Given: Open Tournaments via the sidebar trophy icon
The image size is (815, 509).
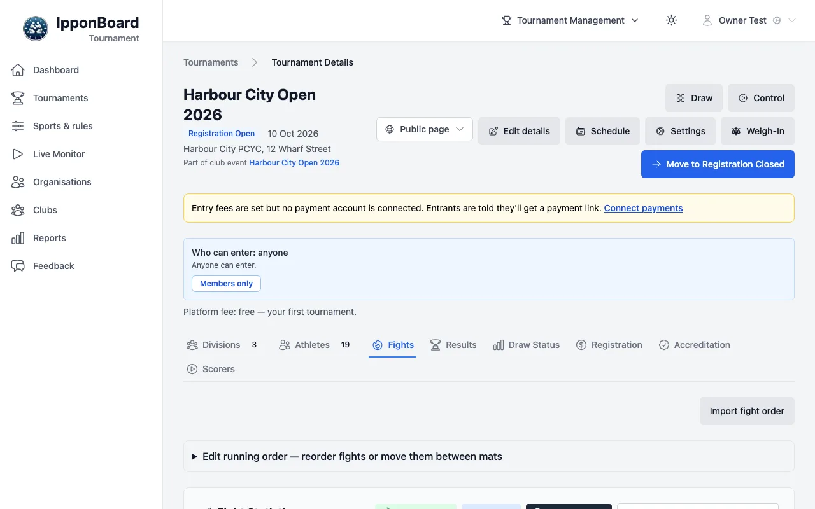Looking at the screenshot, I should pos(18,98).
